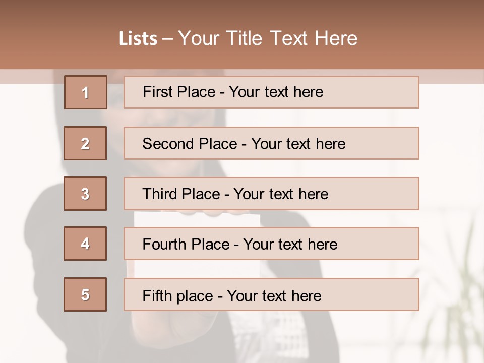
Task: Click the Your Title Text Here heading
Action: click(268, 38)
